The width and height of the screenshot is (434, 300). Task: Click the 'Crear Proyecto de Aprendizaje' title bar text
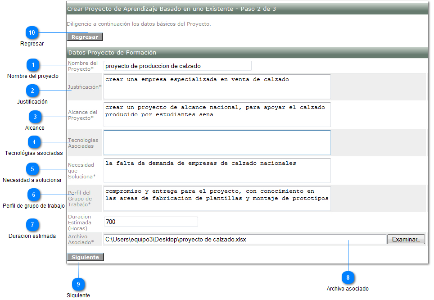tap(172, 9)
